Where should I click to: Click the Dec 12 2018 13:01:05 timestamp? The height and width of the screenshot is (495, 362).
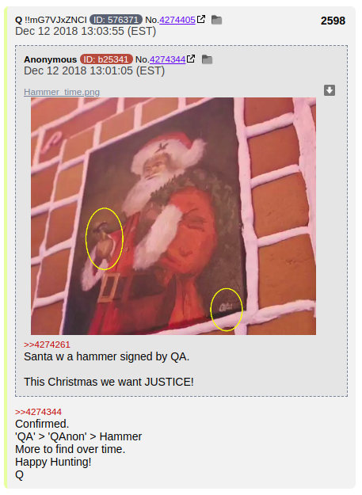point(94,70)
